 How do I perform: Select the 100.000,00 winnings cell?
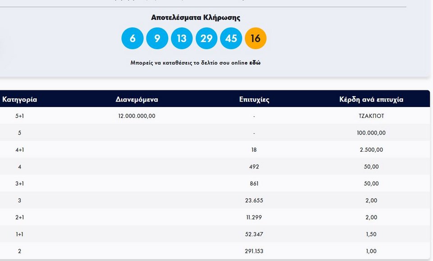371,133
